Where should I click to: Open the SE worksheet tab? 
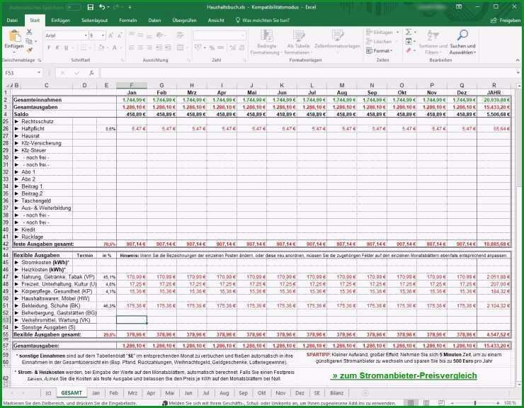tap(317, 393)
